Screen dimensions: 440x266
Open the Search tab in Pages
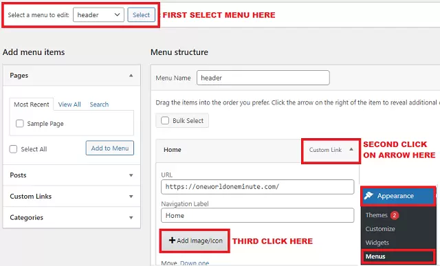point(99,104)
